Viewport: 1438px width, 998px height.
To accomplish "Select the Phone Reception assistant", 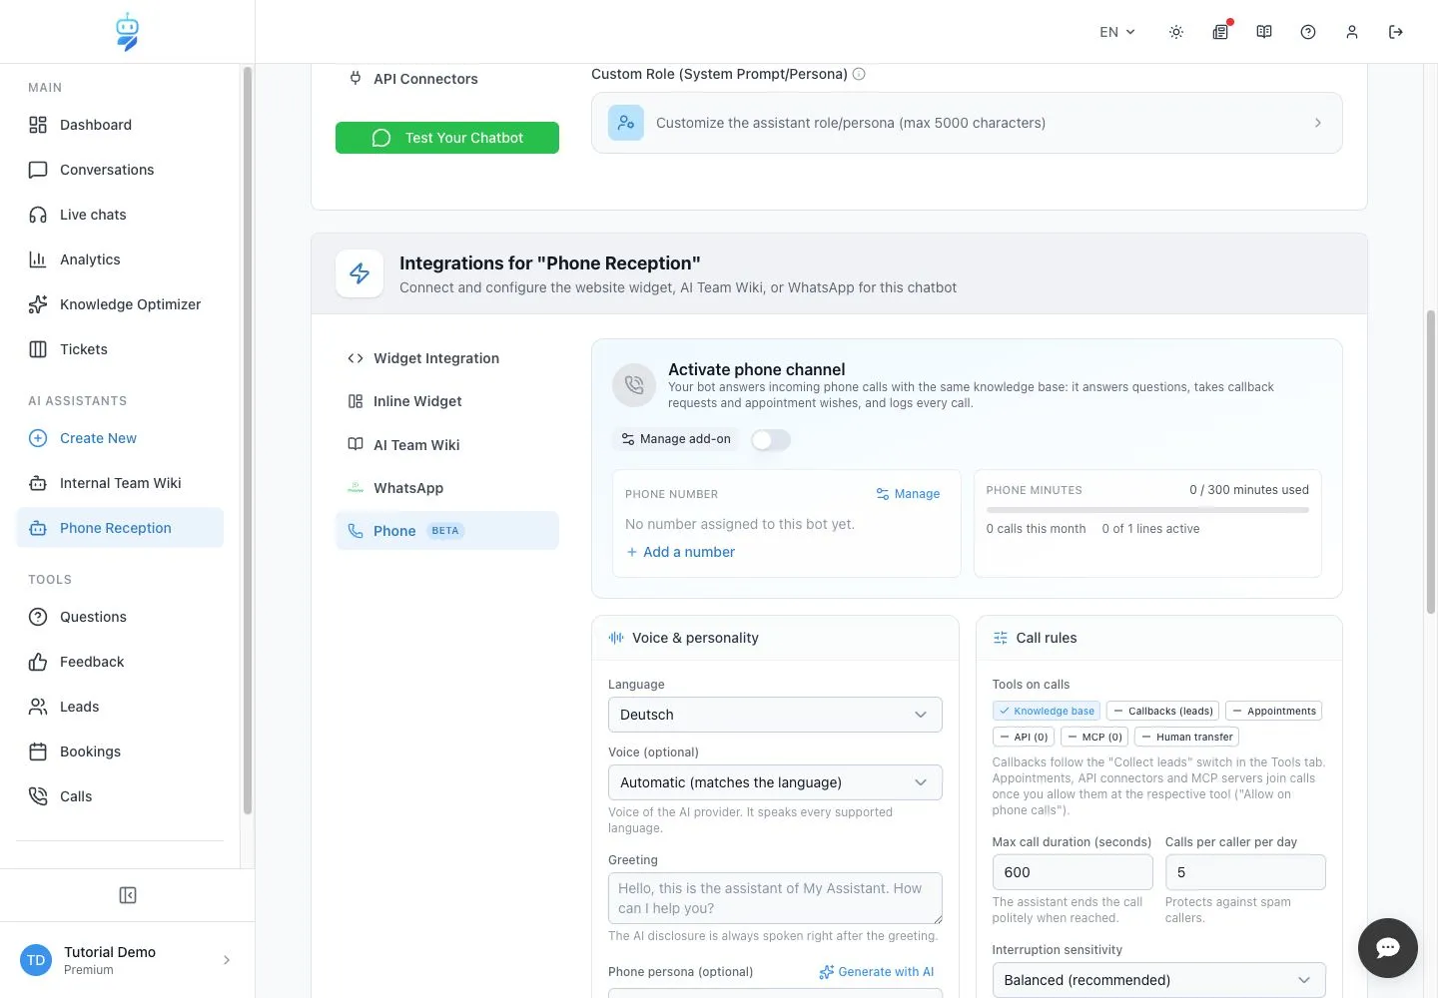I will 120,528.
